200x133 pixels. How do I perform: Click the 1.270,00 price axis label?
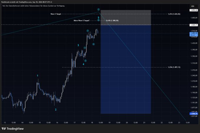coord(194,70)
